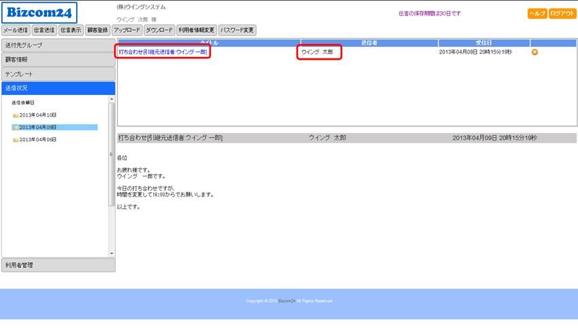Log out using the ログアウト button
Viewport: 578px width, 336px height.
[562, 14]
